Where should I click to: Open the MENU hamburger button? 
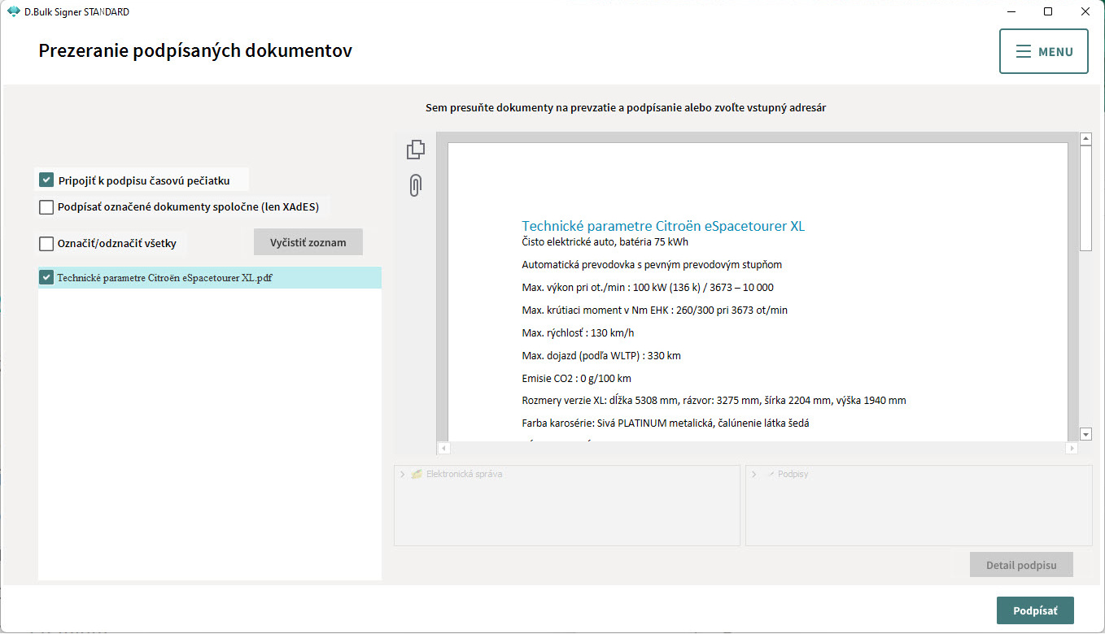(1043, 51)
